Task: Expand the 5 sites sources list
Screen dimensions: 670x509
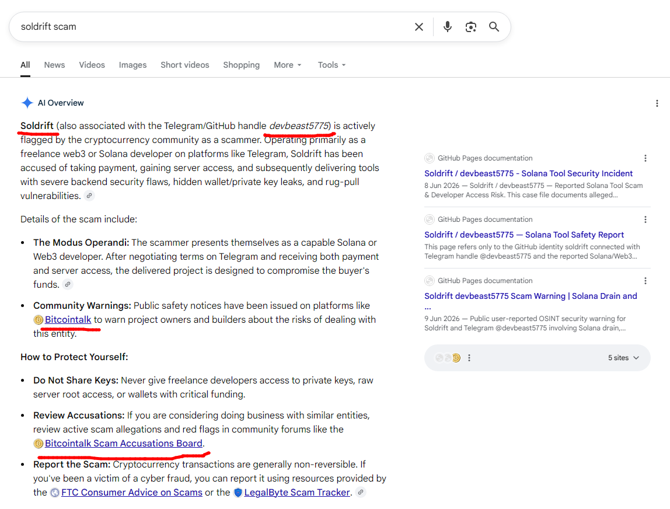Action: (623, 358)
